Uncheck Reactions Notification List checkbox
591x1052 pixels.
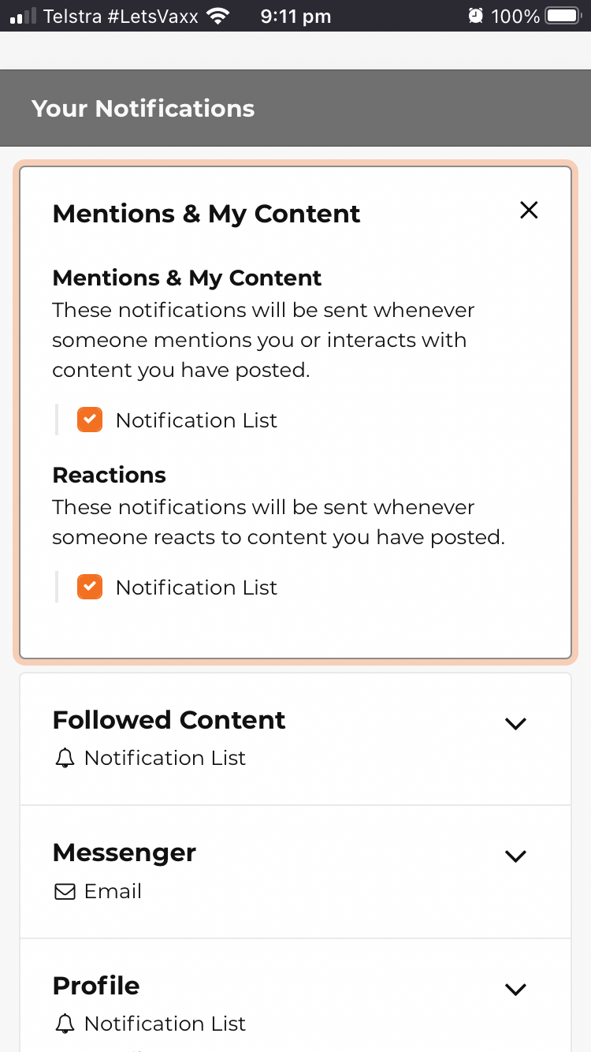pyautogui.click(x=90, y=587)
